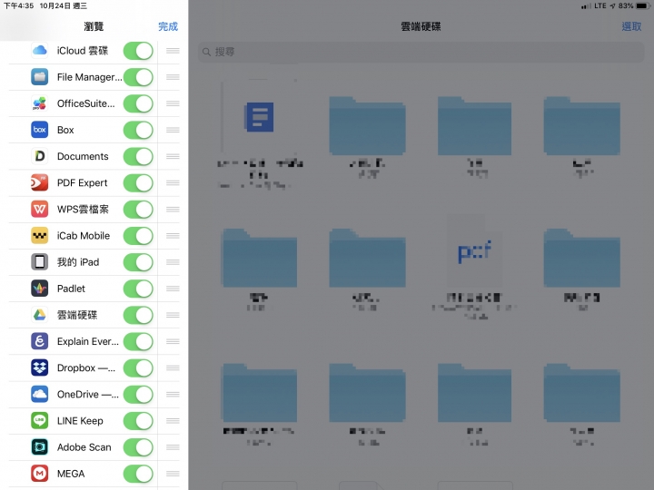Tap the iCab Mobile label

(x=84, y=236)
